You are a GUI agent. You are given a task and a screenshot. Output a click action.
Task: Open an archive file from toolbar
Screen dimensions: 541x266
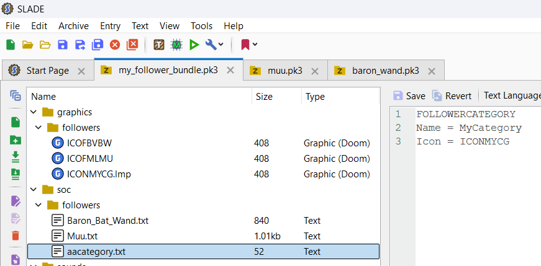tap(27, 45)
